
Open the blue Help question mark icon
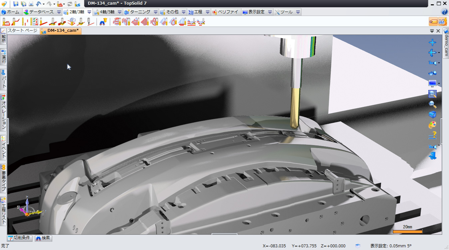[x=445, y=12]
